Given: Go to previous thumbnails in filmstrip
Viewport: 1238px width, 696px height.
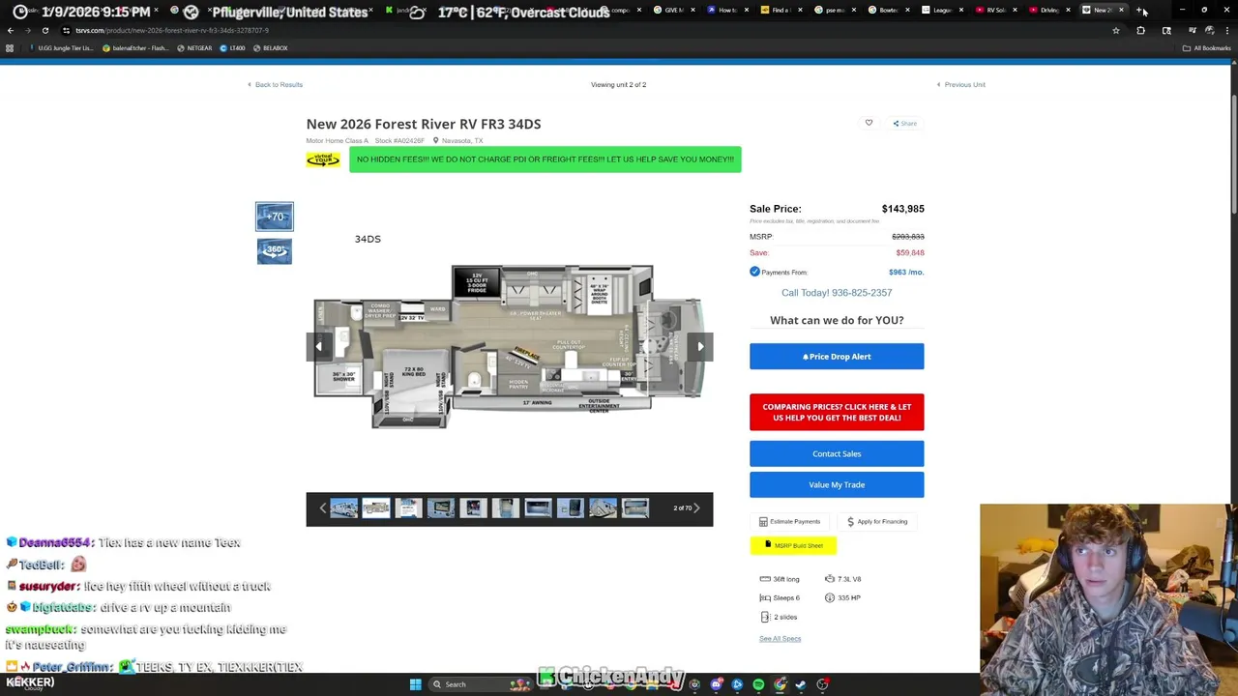Looking at the screenshot, I should point(323,508).
